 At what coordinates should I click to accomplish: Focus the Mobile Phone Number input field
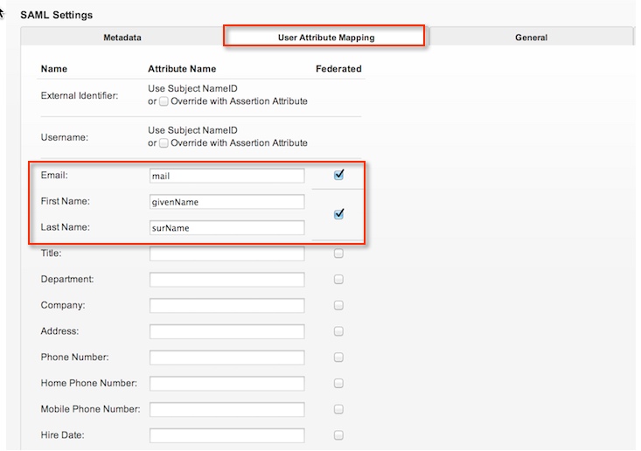click(226, 409)
